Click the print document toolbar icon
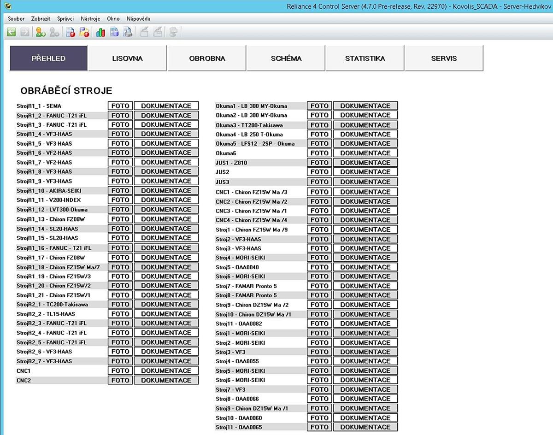553x435 pixels. 128,32
